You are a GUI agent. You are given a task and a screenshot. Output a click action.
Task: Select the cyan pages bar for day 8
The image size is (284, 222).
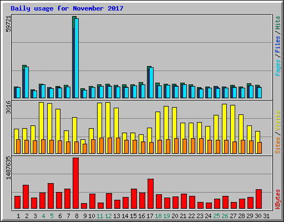(x=77, y=58)
